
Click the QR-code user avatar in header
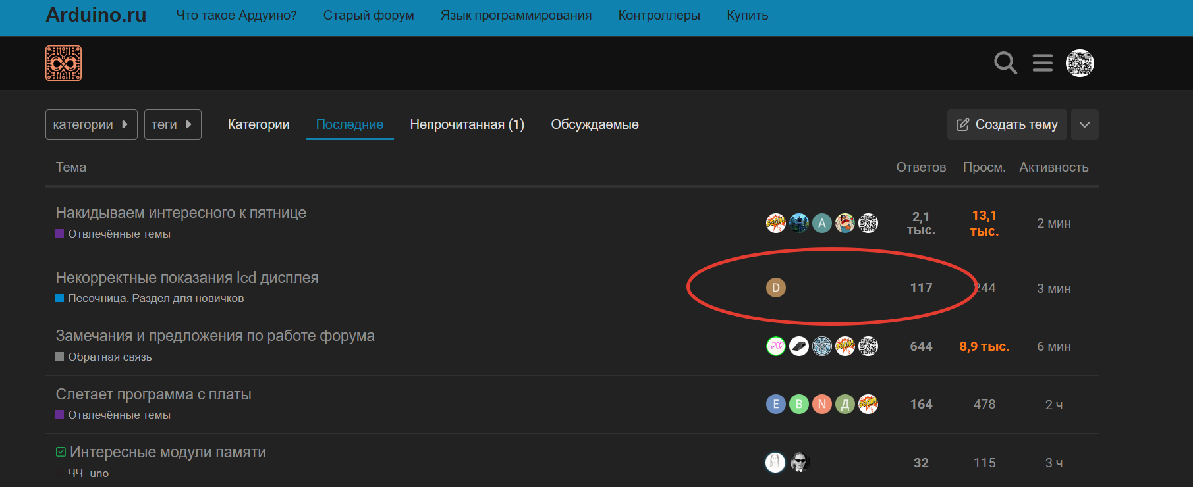point(1080,63)
